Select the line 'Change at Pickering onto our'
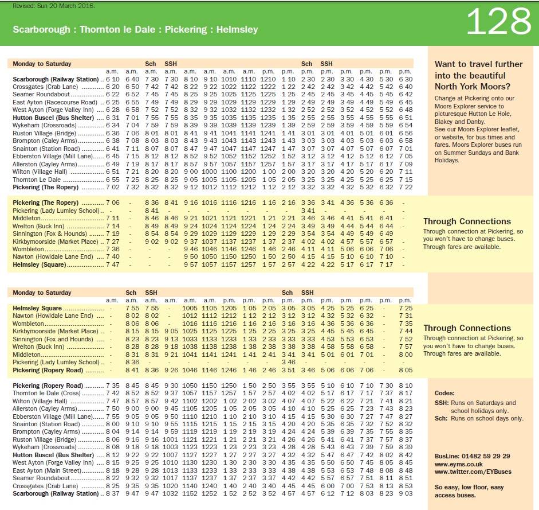 [474, 98]
